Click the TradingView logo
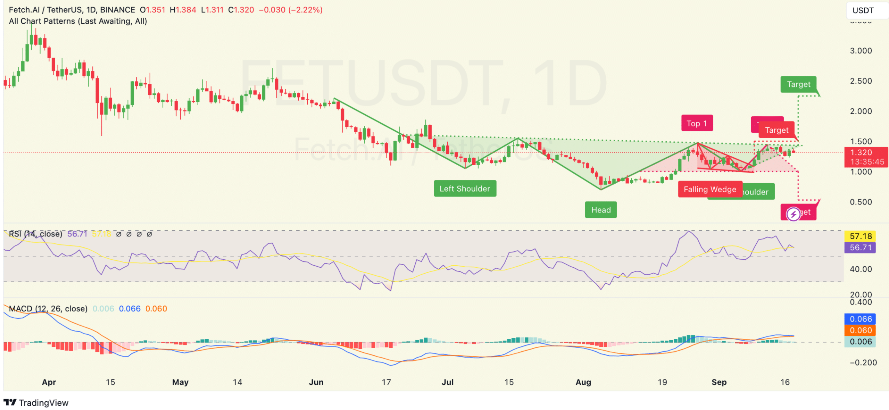Viewport: 889px width, 410px height. click(x=36, y=402)
